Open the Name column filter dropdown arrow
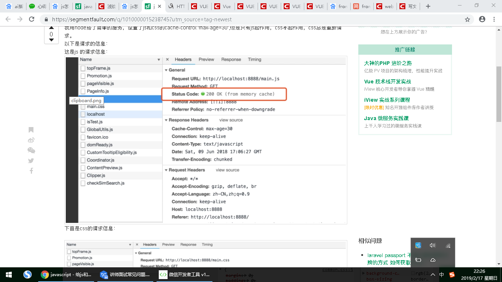This screenshot has height=282, width=502. (159, 59)
